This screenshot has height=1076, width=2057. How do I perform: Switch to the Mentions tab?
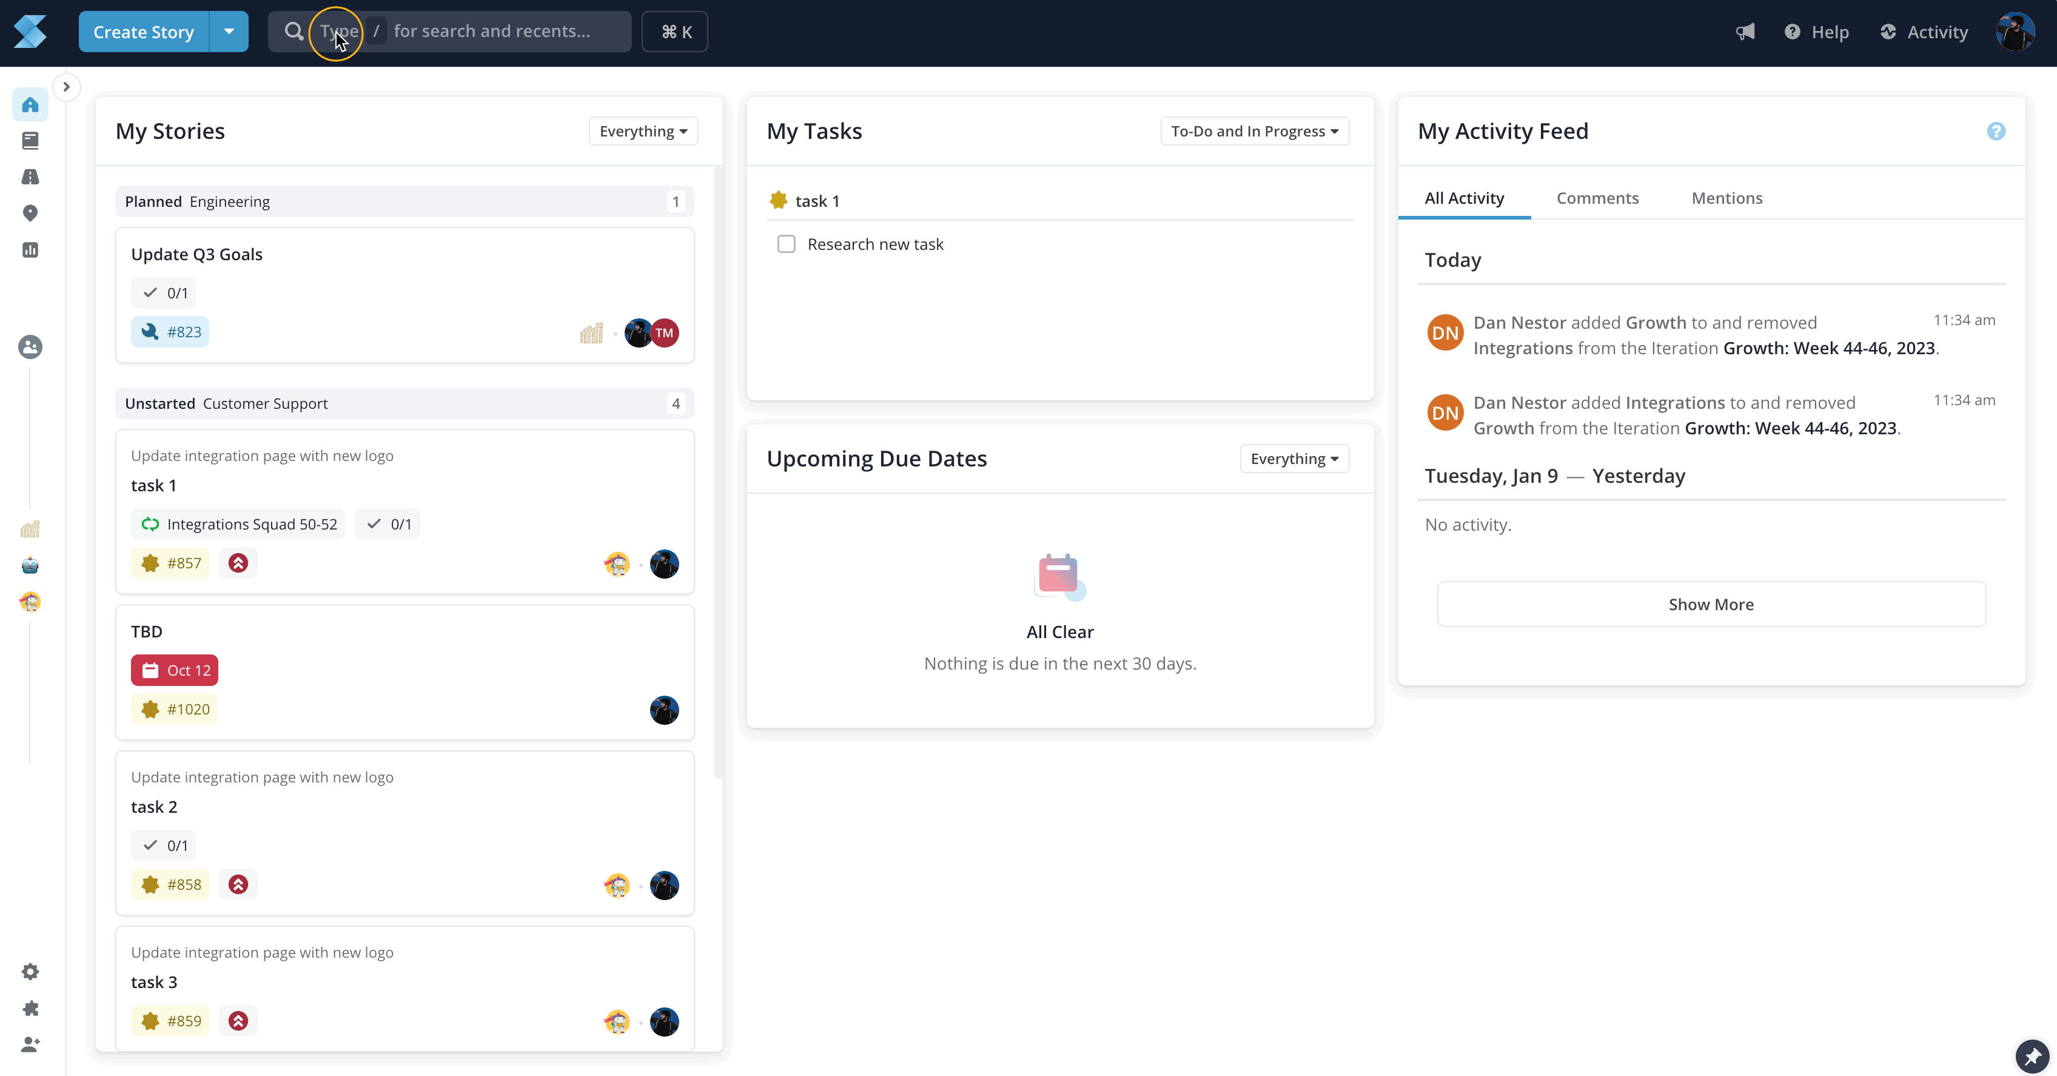click(x=1726, y=198)
